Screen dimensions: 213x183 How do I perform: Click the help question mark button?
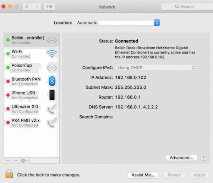tap(203, 158)
